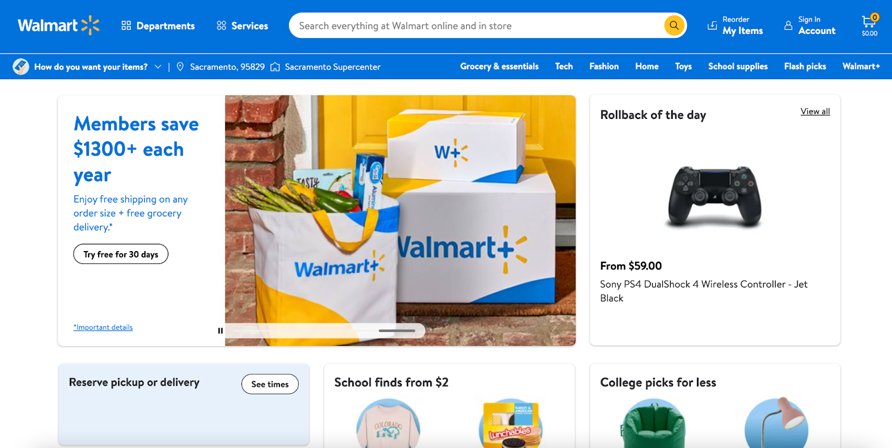The height and width of the screenshot is (448, 892).
Task: Click the Departments grid icon
Action: coord(126,26)
